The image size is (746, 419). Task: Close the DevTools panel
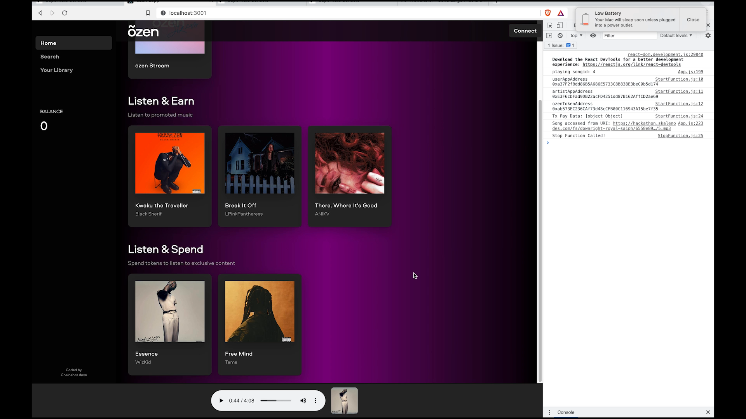(708, 25)
